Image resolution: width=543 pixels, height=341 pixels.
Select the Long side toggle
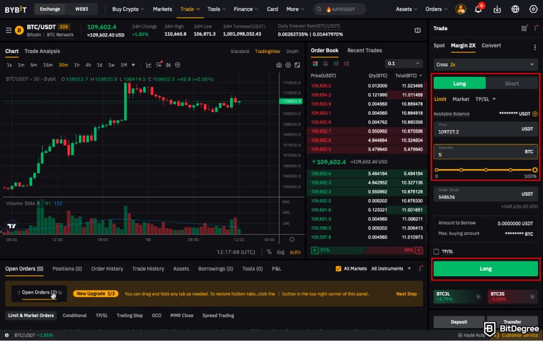tap(460, 83)
